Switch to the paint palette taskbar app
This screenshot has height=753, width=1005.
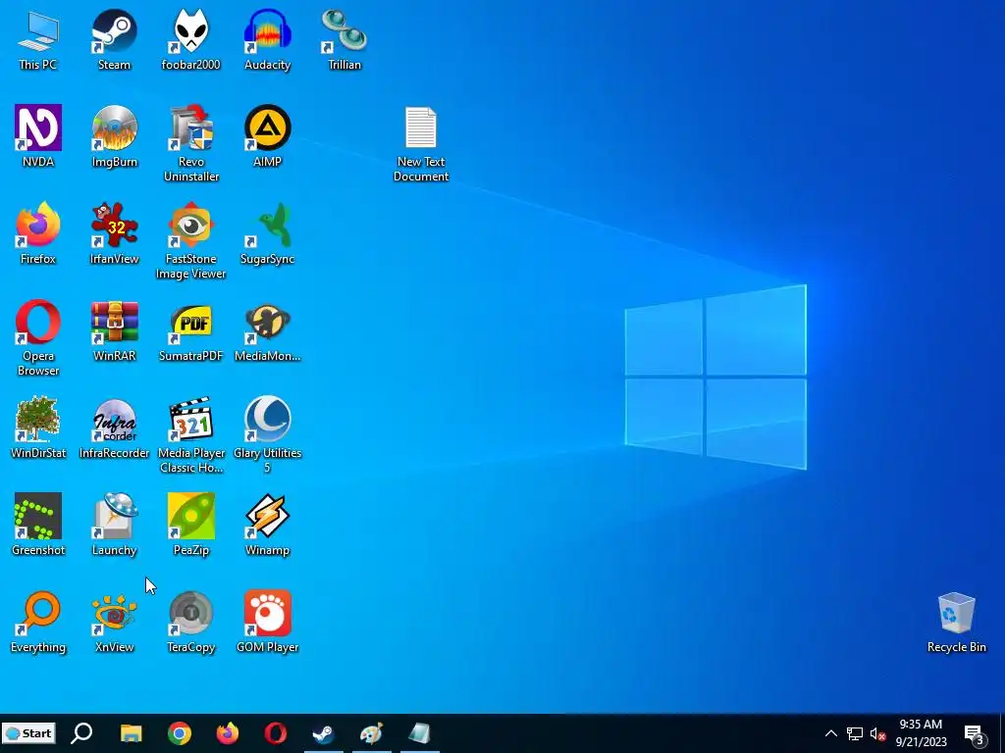(x=372, y=733)
